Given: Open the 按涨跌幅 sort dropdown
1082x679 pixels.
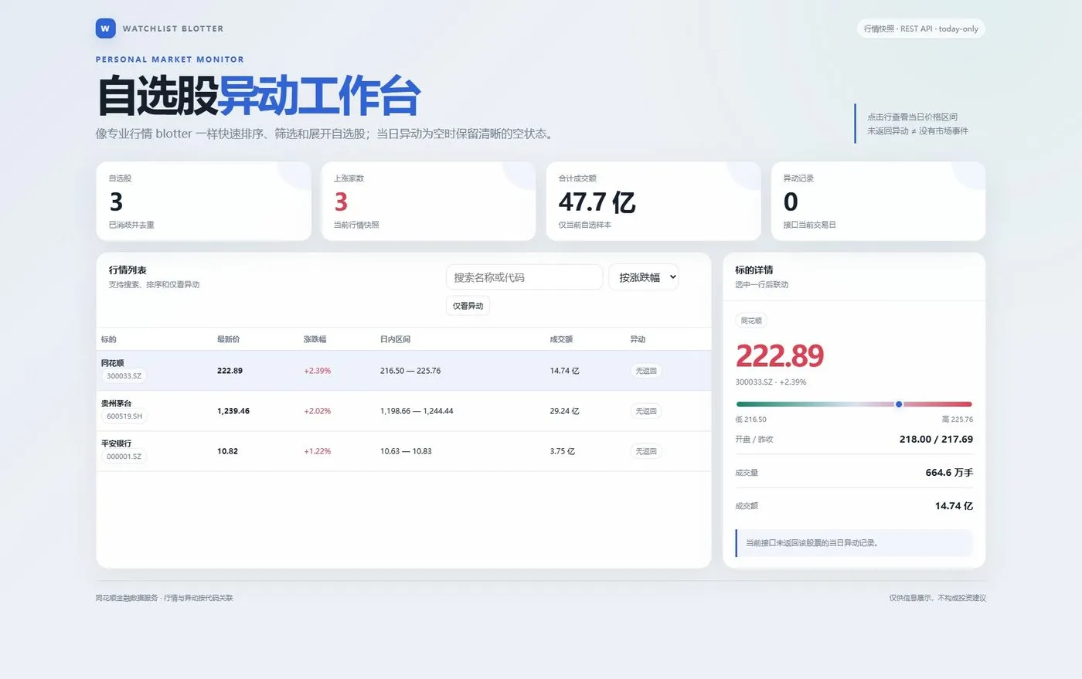Looking at the screenshot, I should click(644, 277).
